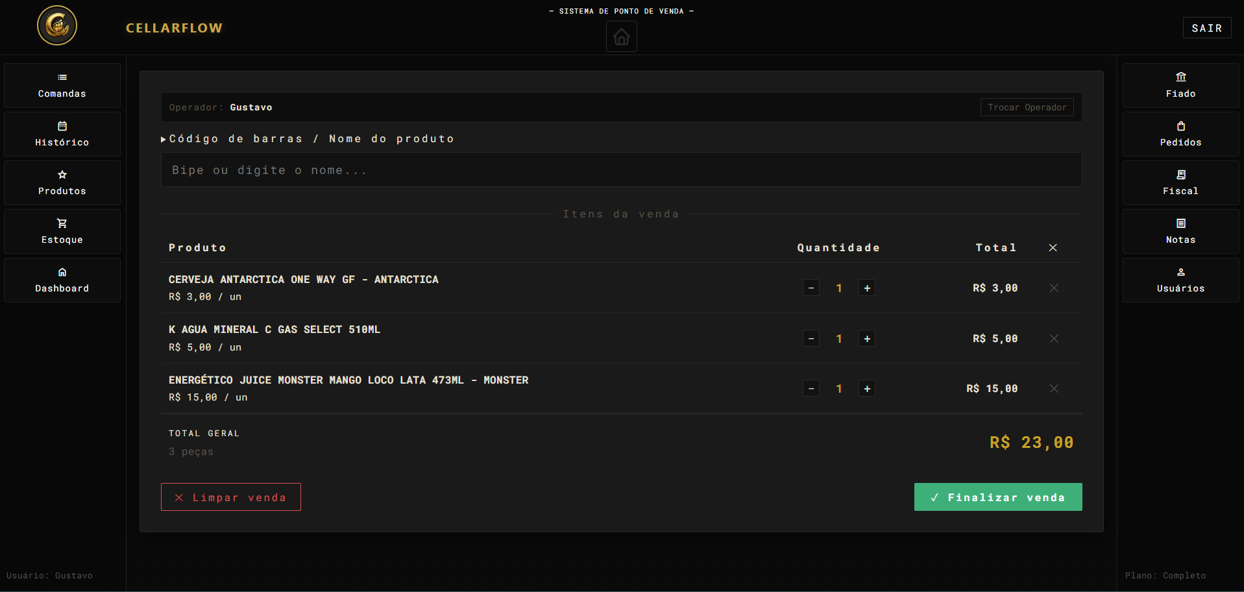
Task: Expand Código de barras disclosure triangle
Action: 164,139
